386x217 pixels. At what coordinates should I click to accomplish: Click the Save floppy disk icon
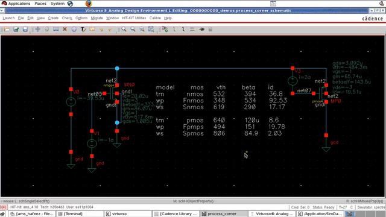click(25, 30)
